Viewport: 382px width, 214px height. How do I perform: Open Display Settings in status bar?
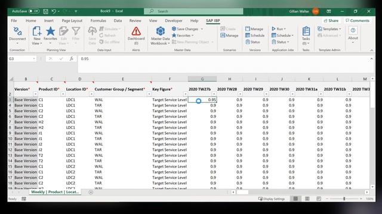(x=272, y=199)
